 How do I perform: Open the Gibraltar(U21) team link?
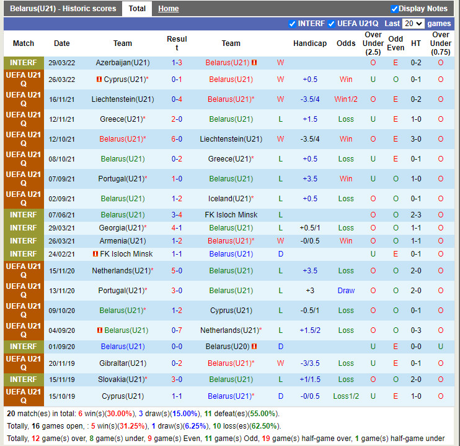pyautogui.click(x=122, y=363)
